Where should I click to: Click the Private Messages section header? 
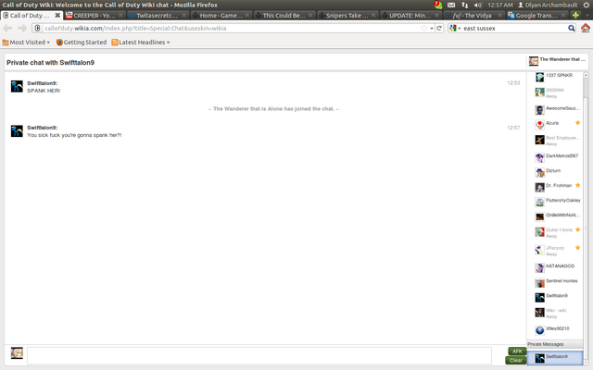pyautogui.click(x=555, y=344)
